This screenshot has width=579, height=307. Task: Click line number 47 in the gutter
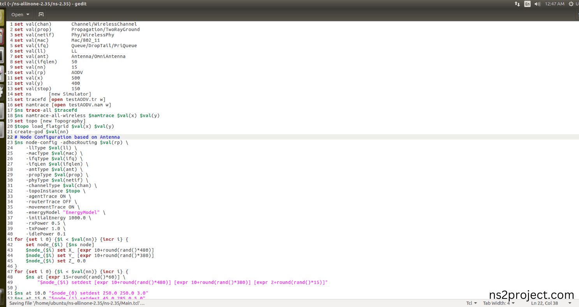pyautogui.click(x=10, y=272)
